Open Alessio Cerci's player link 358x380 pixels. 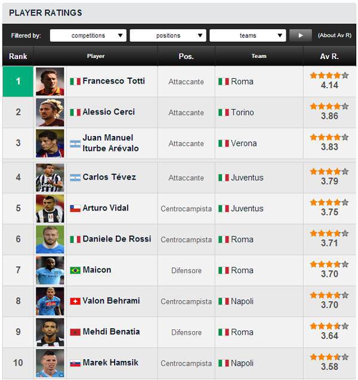point(109,112)
